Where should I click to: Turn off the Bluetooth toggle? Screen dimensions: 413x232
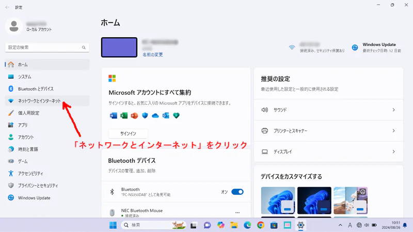coord(237,192)
